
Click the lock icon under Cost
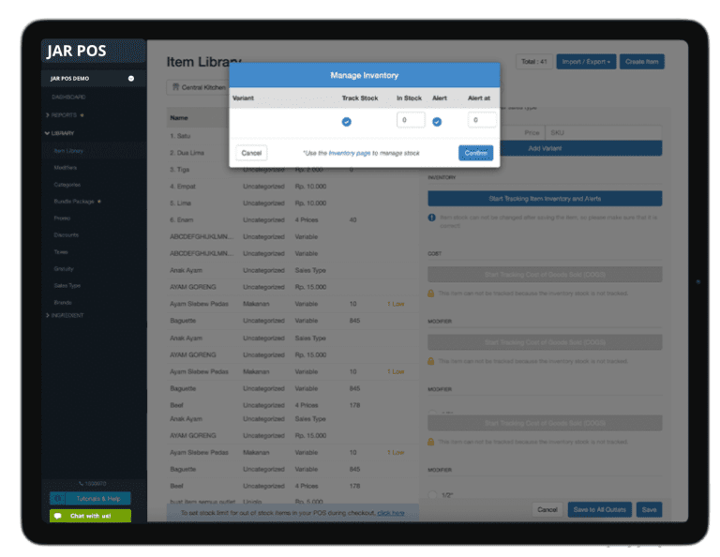click(431, 294)
